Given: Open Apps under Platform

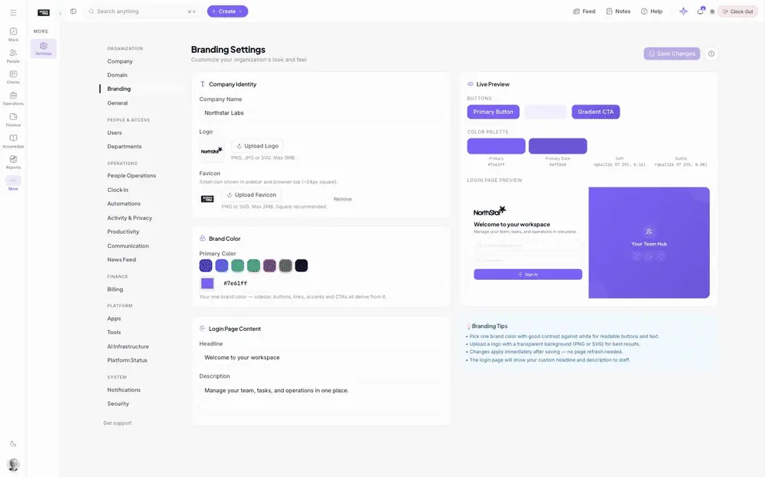Looking at the screenshot, I should click(114, 319).
